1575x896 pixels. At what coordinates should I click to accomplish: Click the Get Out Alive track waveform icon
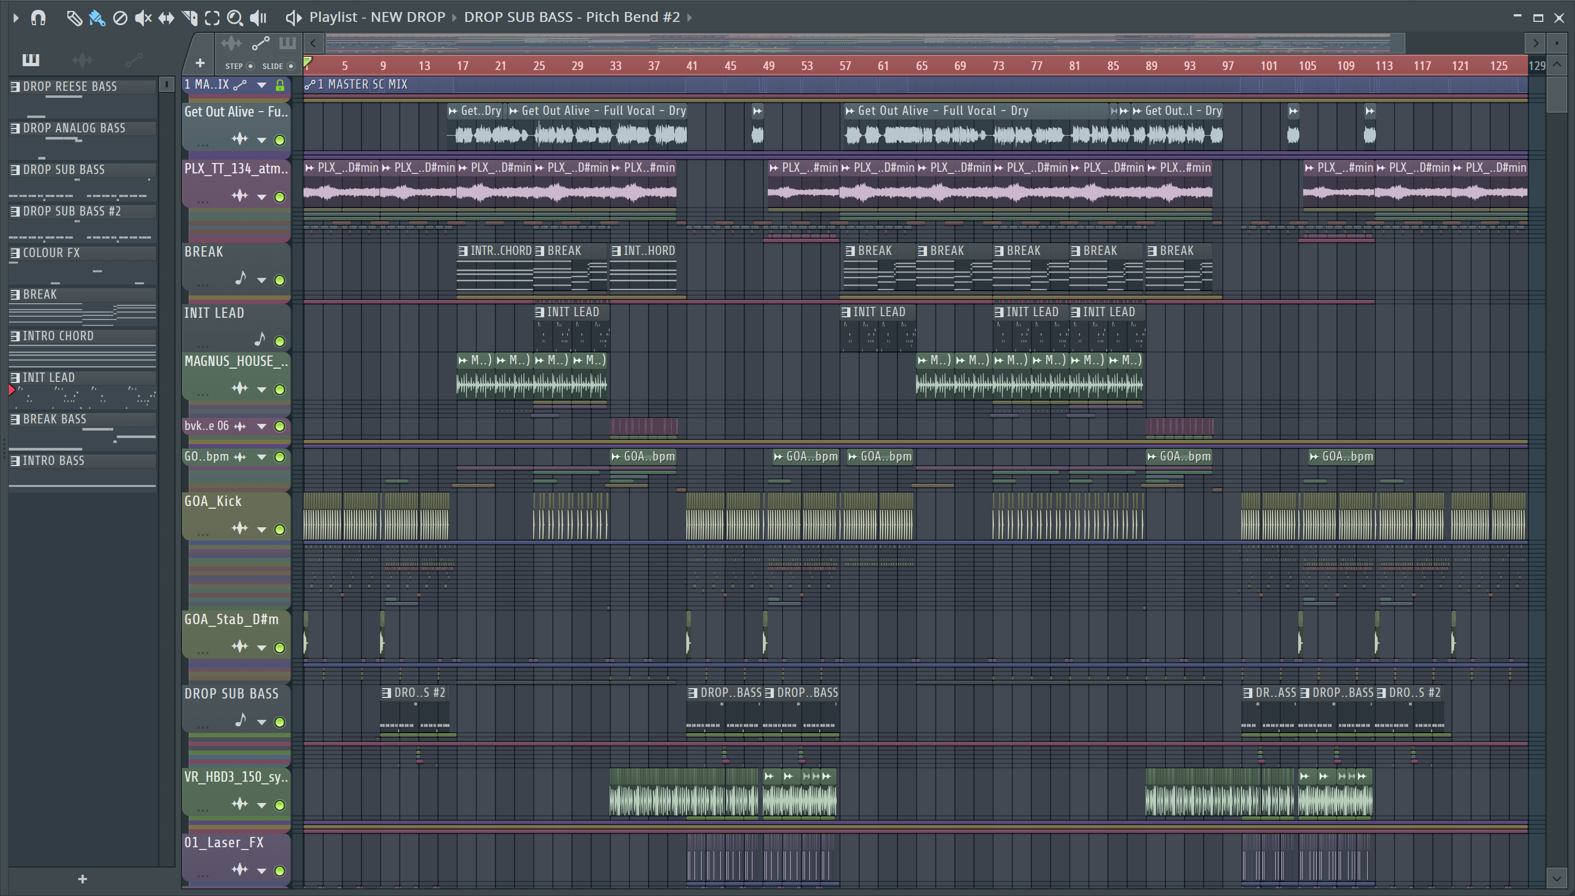(x=240, y=138)
